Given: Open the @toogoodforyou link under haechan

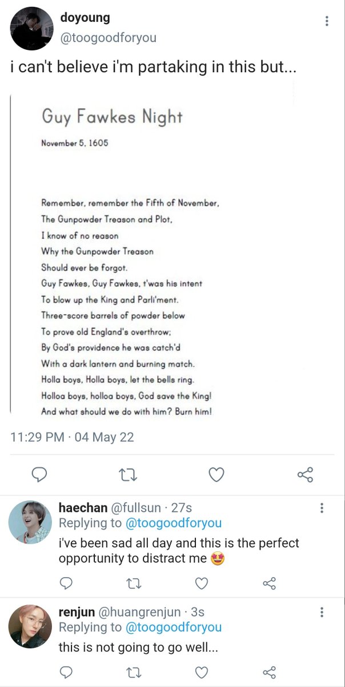Looking at the screenshot, I should click(x=174, y=523).
